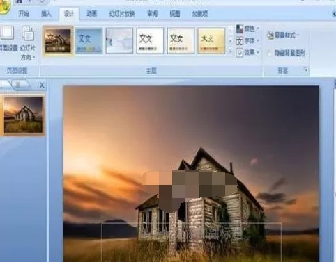Apply the golden yellow theme thumbnail

tap(211, 41)
